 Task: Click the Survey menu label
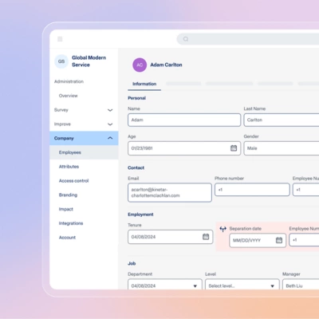point(61,110)
